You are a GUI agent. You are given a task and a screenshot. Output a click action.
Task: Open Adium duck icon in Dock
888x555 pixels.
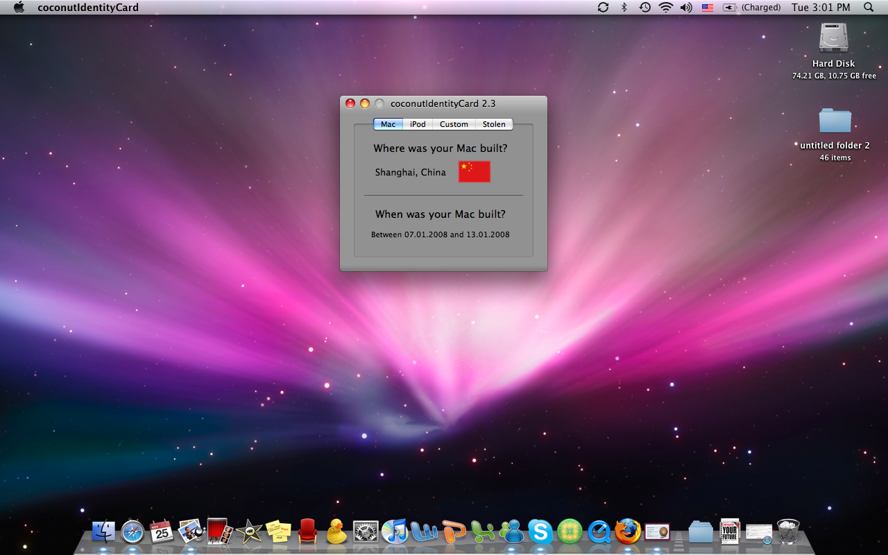(336, 531)
